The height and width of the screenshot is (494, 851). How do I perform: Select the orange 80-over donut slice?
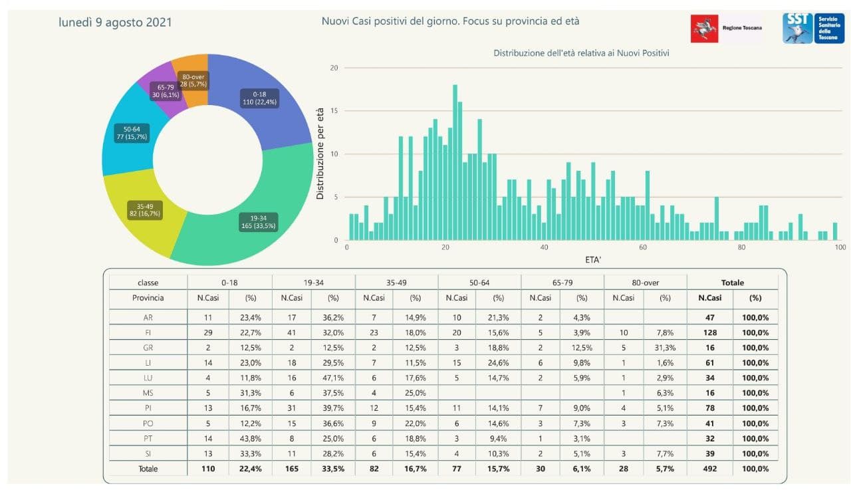pos(193,80)
